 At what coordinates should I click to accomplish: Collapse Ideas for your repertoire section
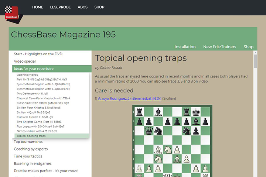52,69
